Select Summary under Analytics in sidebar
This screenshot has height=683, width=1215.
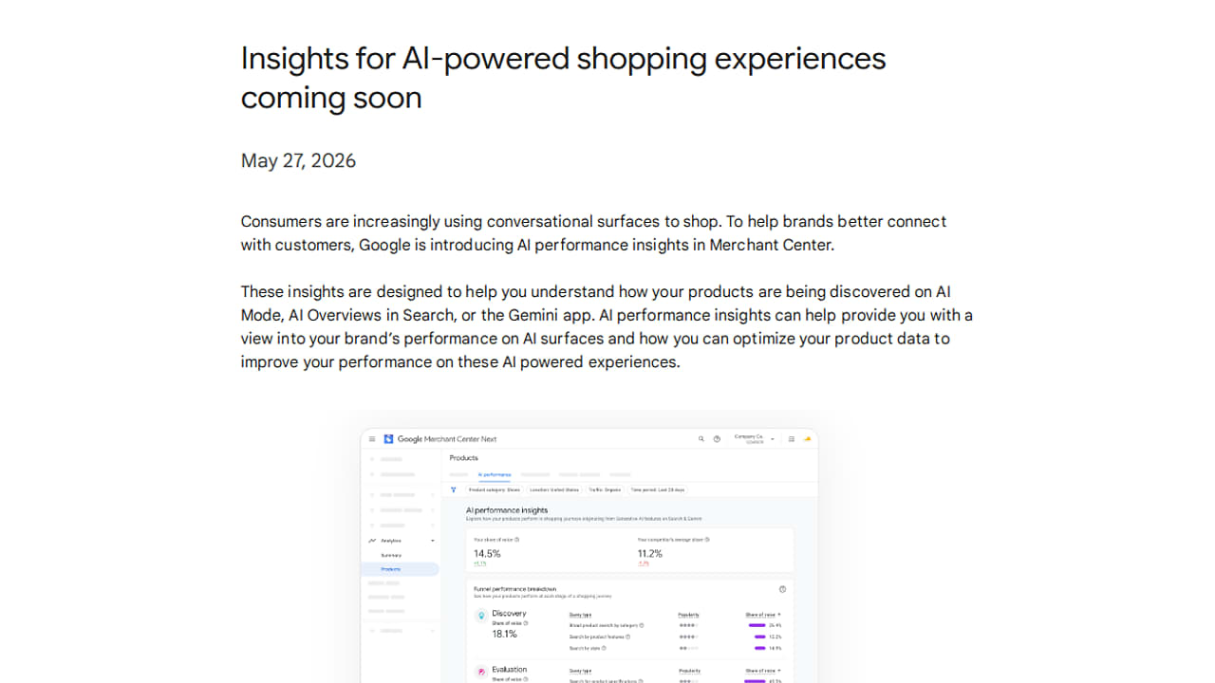pos(391,555)
